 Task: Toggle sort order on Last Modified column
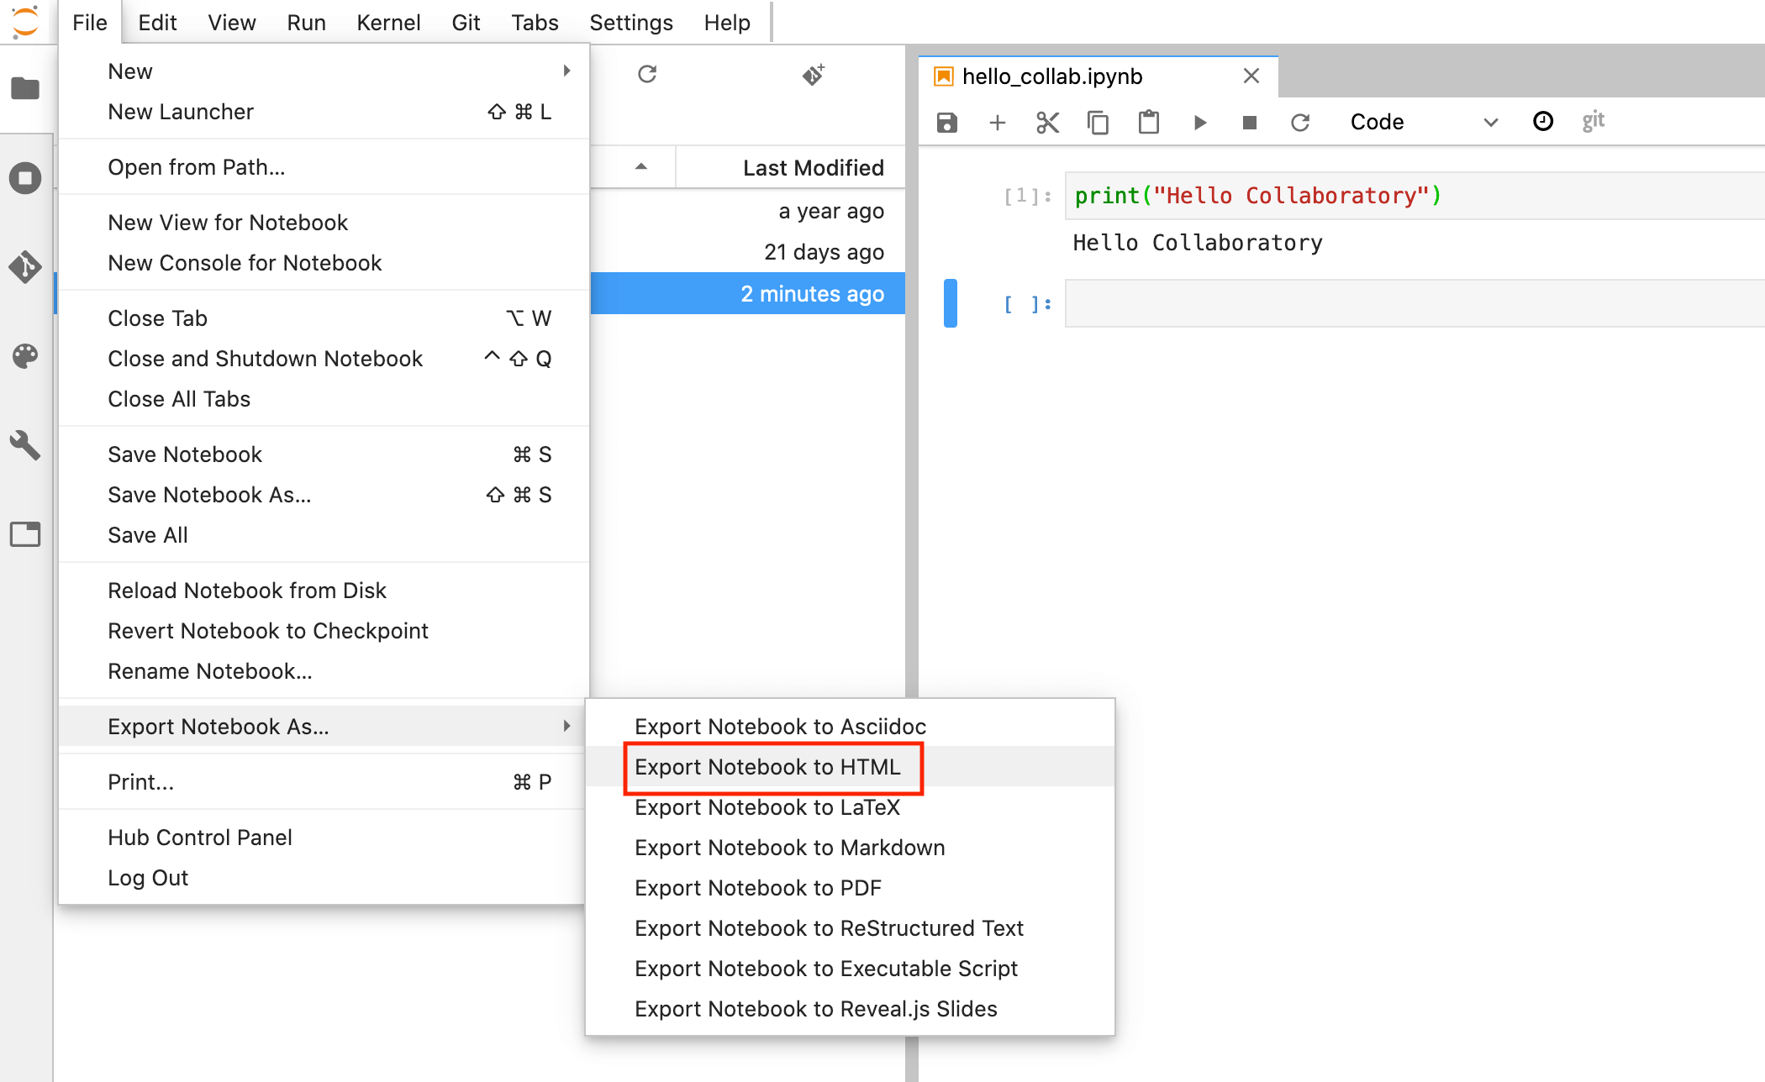point(812,168)
